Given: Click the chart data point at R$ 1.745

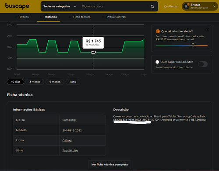Looking at the screenshot, I should pyautogui.click(x=93, y=52).
